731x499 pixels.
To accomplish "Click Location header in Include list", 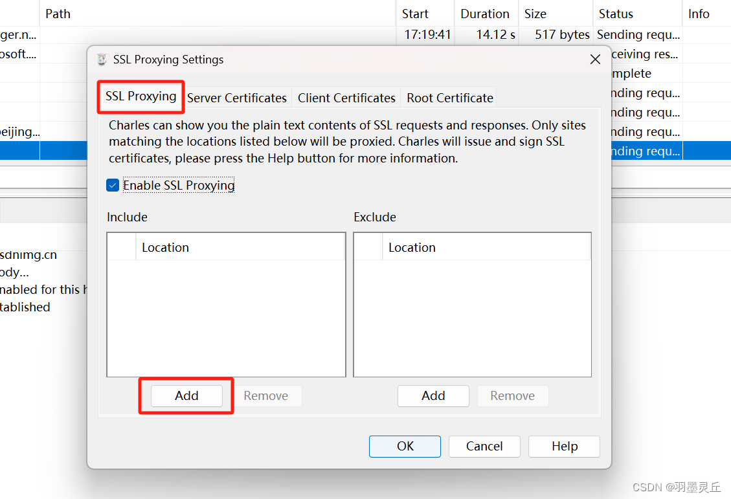I will (240, 247).
